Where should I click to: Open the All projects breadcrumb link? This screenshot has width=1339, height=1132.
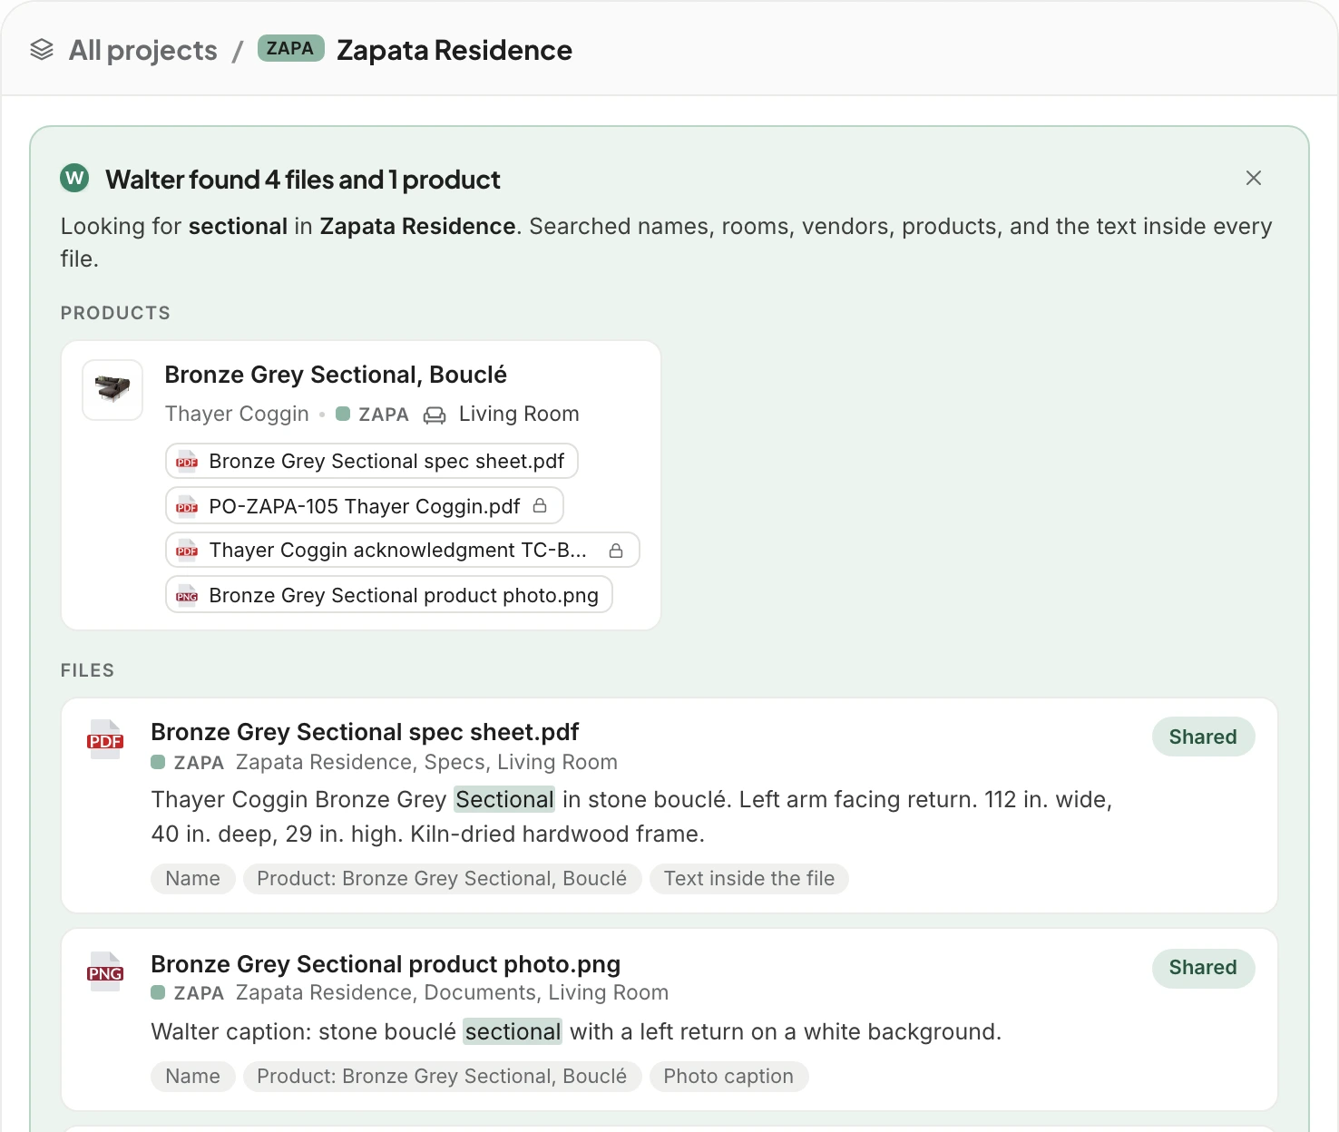click(x=142, y=50)
